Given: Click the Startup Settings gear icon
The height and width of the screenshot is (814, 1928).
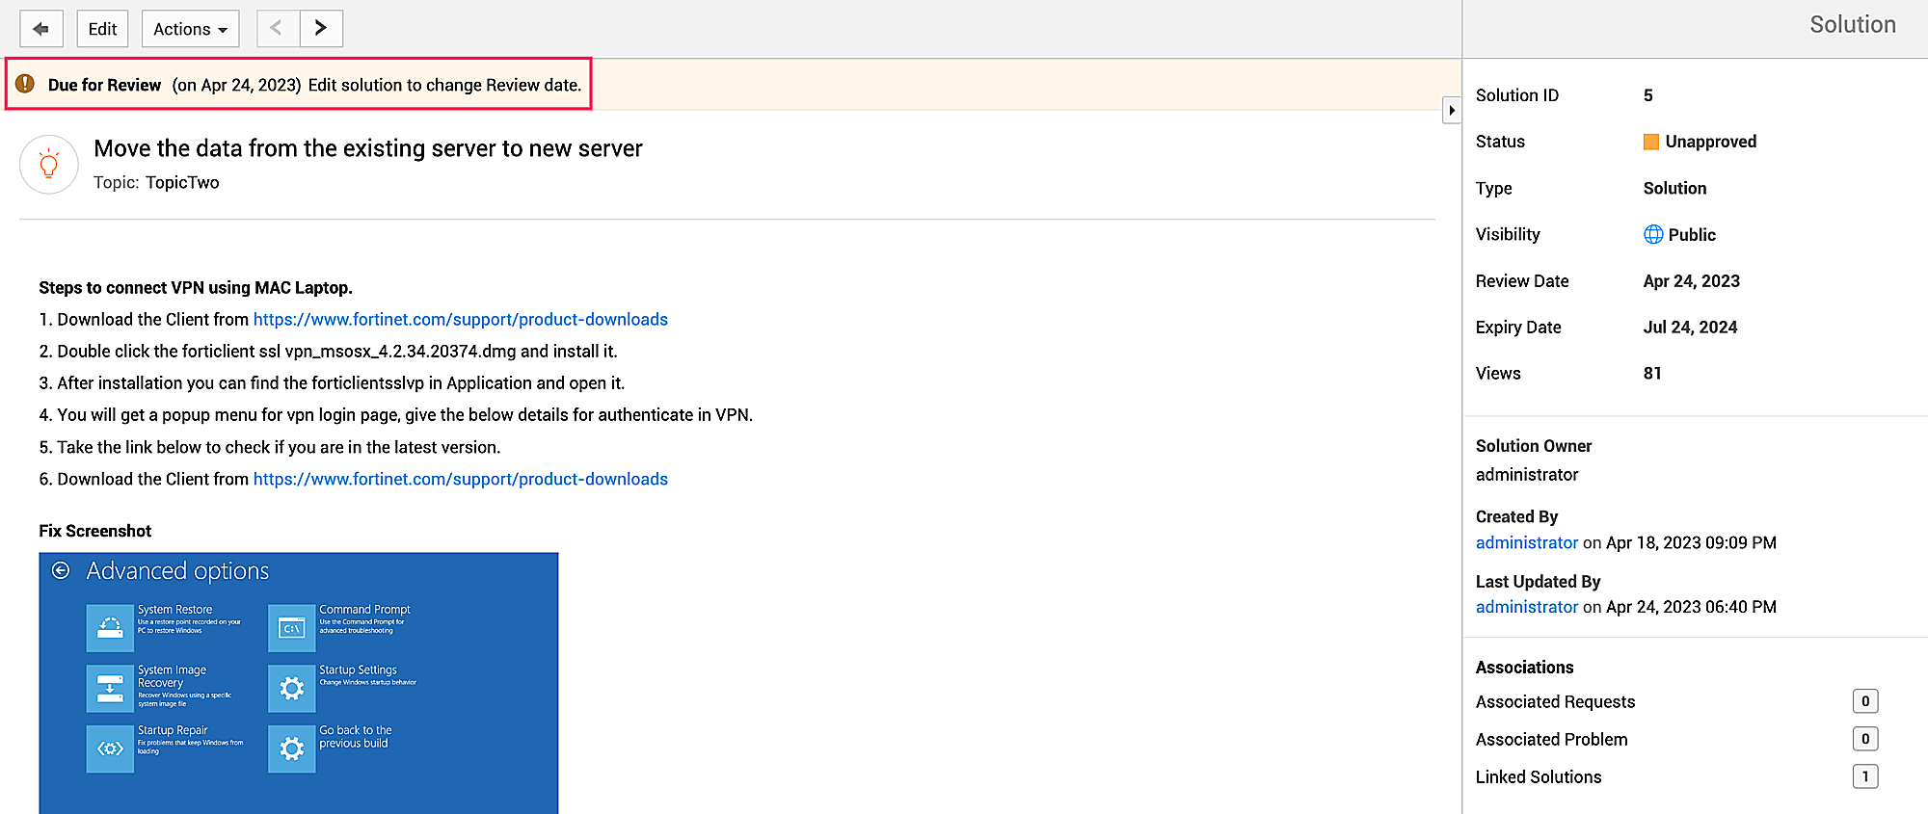Looking at the screenshot, I should tap(291, 688).
